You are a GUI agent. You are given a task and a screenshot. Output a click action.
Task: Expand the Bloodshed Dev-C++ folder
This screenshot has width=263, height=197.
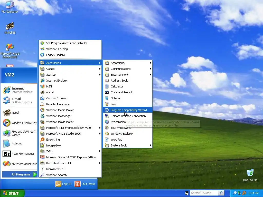coord(70,163)
